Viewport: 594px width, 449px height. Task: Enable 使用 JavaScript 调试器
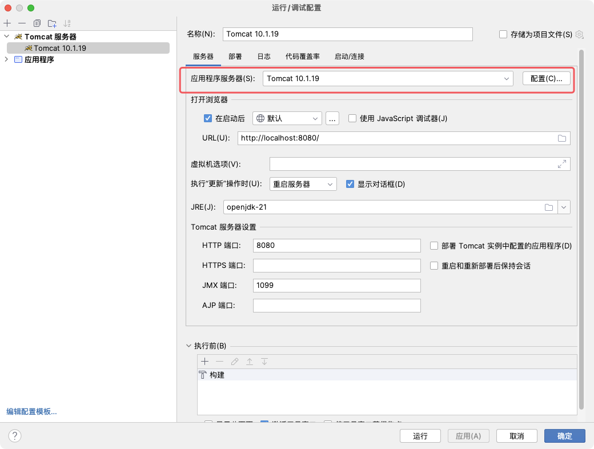coord(352,118)
